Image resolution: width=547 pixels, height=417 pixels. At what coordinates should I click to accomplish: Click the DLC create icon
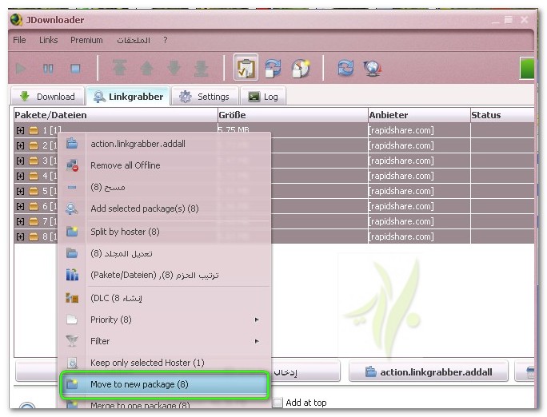click(72, 298)
